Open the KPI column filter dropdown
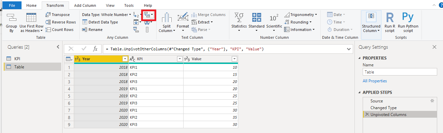 tap(179, 59)
